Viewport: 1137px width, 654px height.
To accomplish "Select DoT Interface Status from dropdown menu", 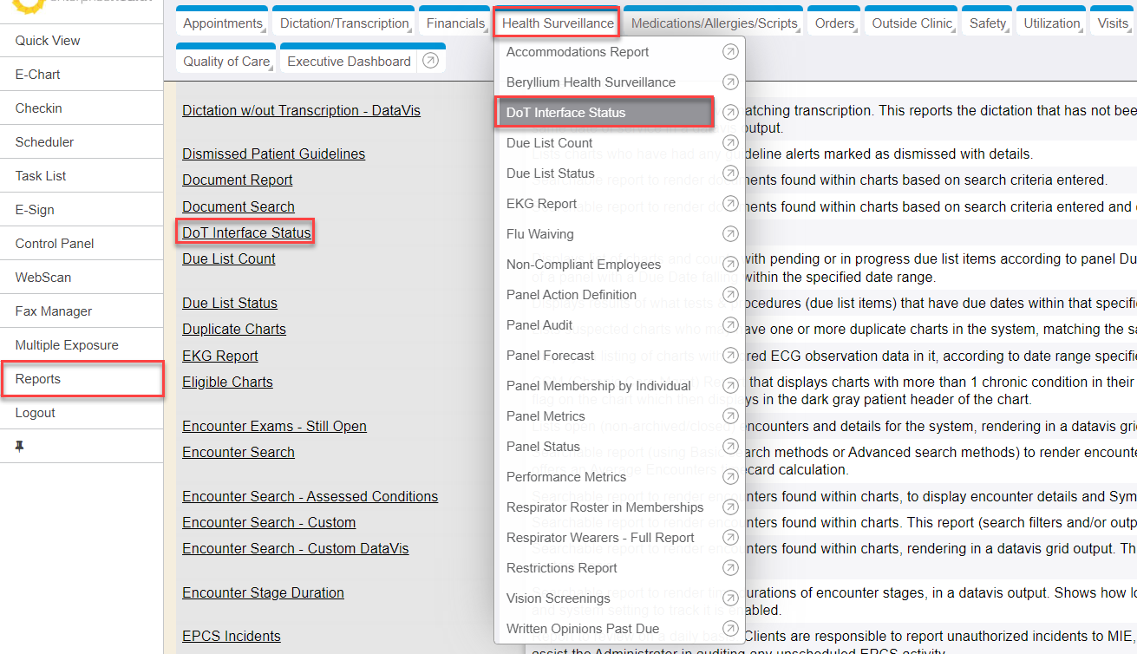I will tap(565, 113).
